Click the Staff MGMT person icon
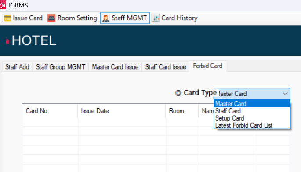This screenshot has width=301, height=172. [x=106, y=18]
